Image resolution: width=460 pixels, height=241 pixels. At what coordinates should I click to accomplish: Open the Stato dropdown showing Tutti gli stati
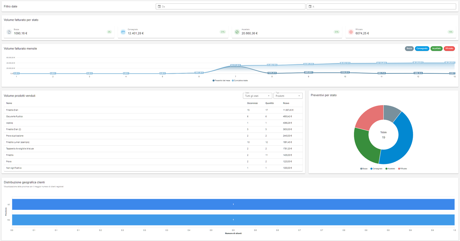pyautogui.click(x=257, y=96)
